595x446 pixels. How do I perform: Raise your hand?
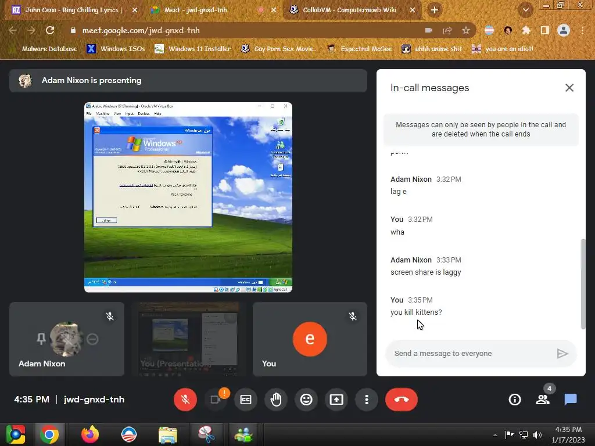(x=276, y=400)
